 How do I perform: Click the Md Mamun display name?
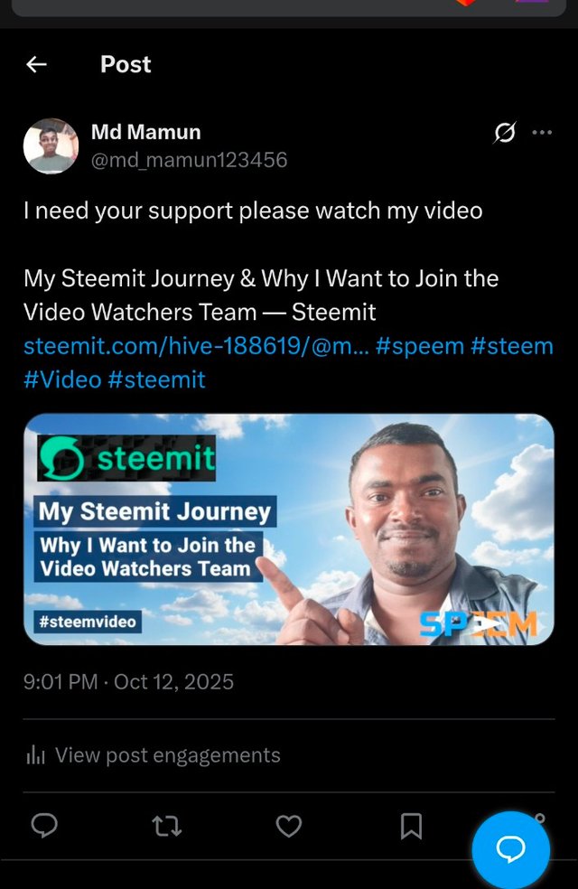coord(146,132)
